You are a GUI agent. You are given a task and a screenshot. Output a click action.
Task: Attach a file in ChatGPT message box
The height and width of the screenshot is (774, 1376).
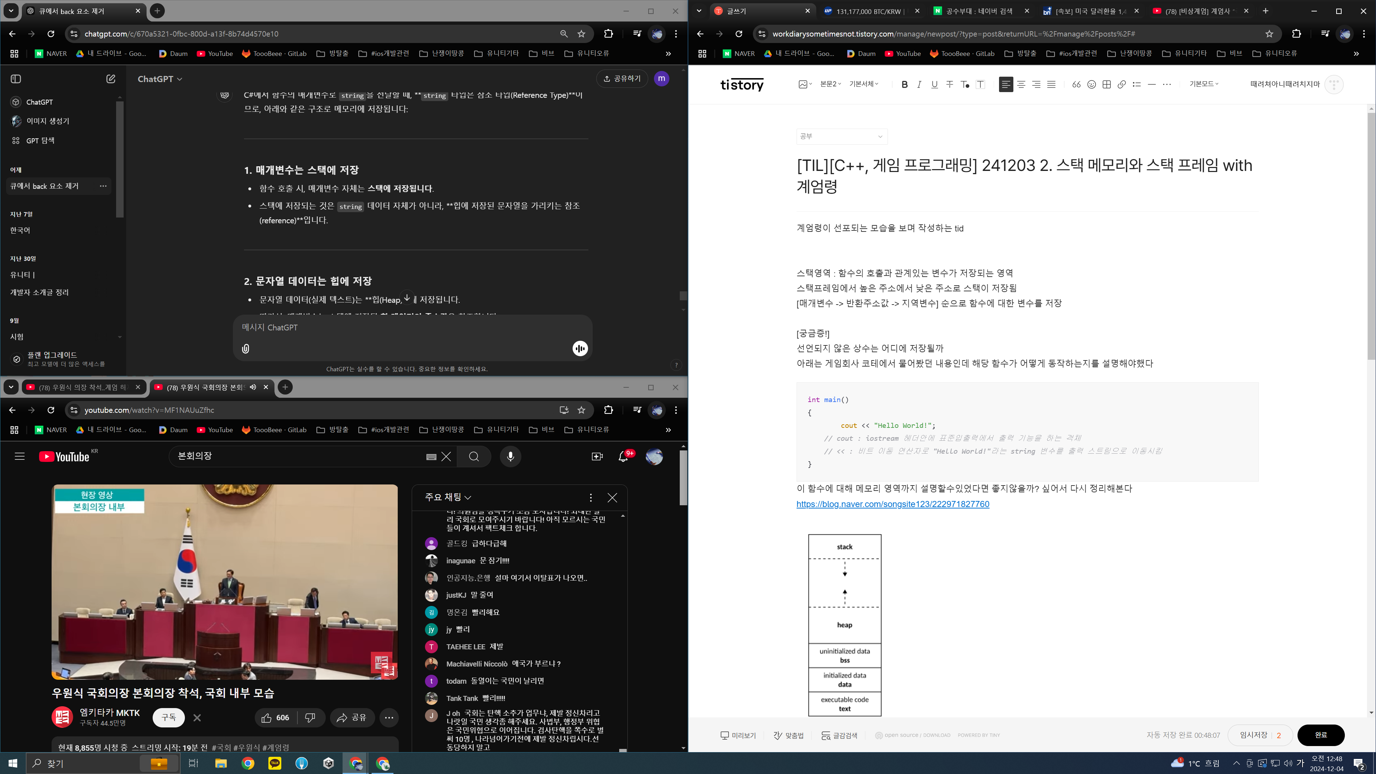pos(245,349)
